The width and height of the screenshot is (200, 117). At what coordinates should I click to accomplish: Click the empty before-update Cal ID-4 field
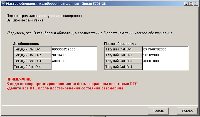[x=74, y=67]
